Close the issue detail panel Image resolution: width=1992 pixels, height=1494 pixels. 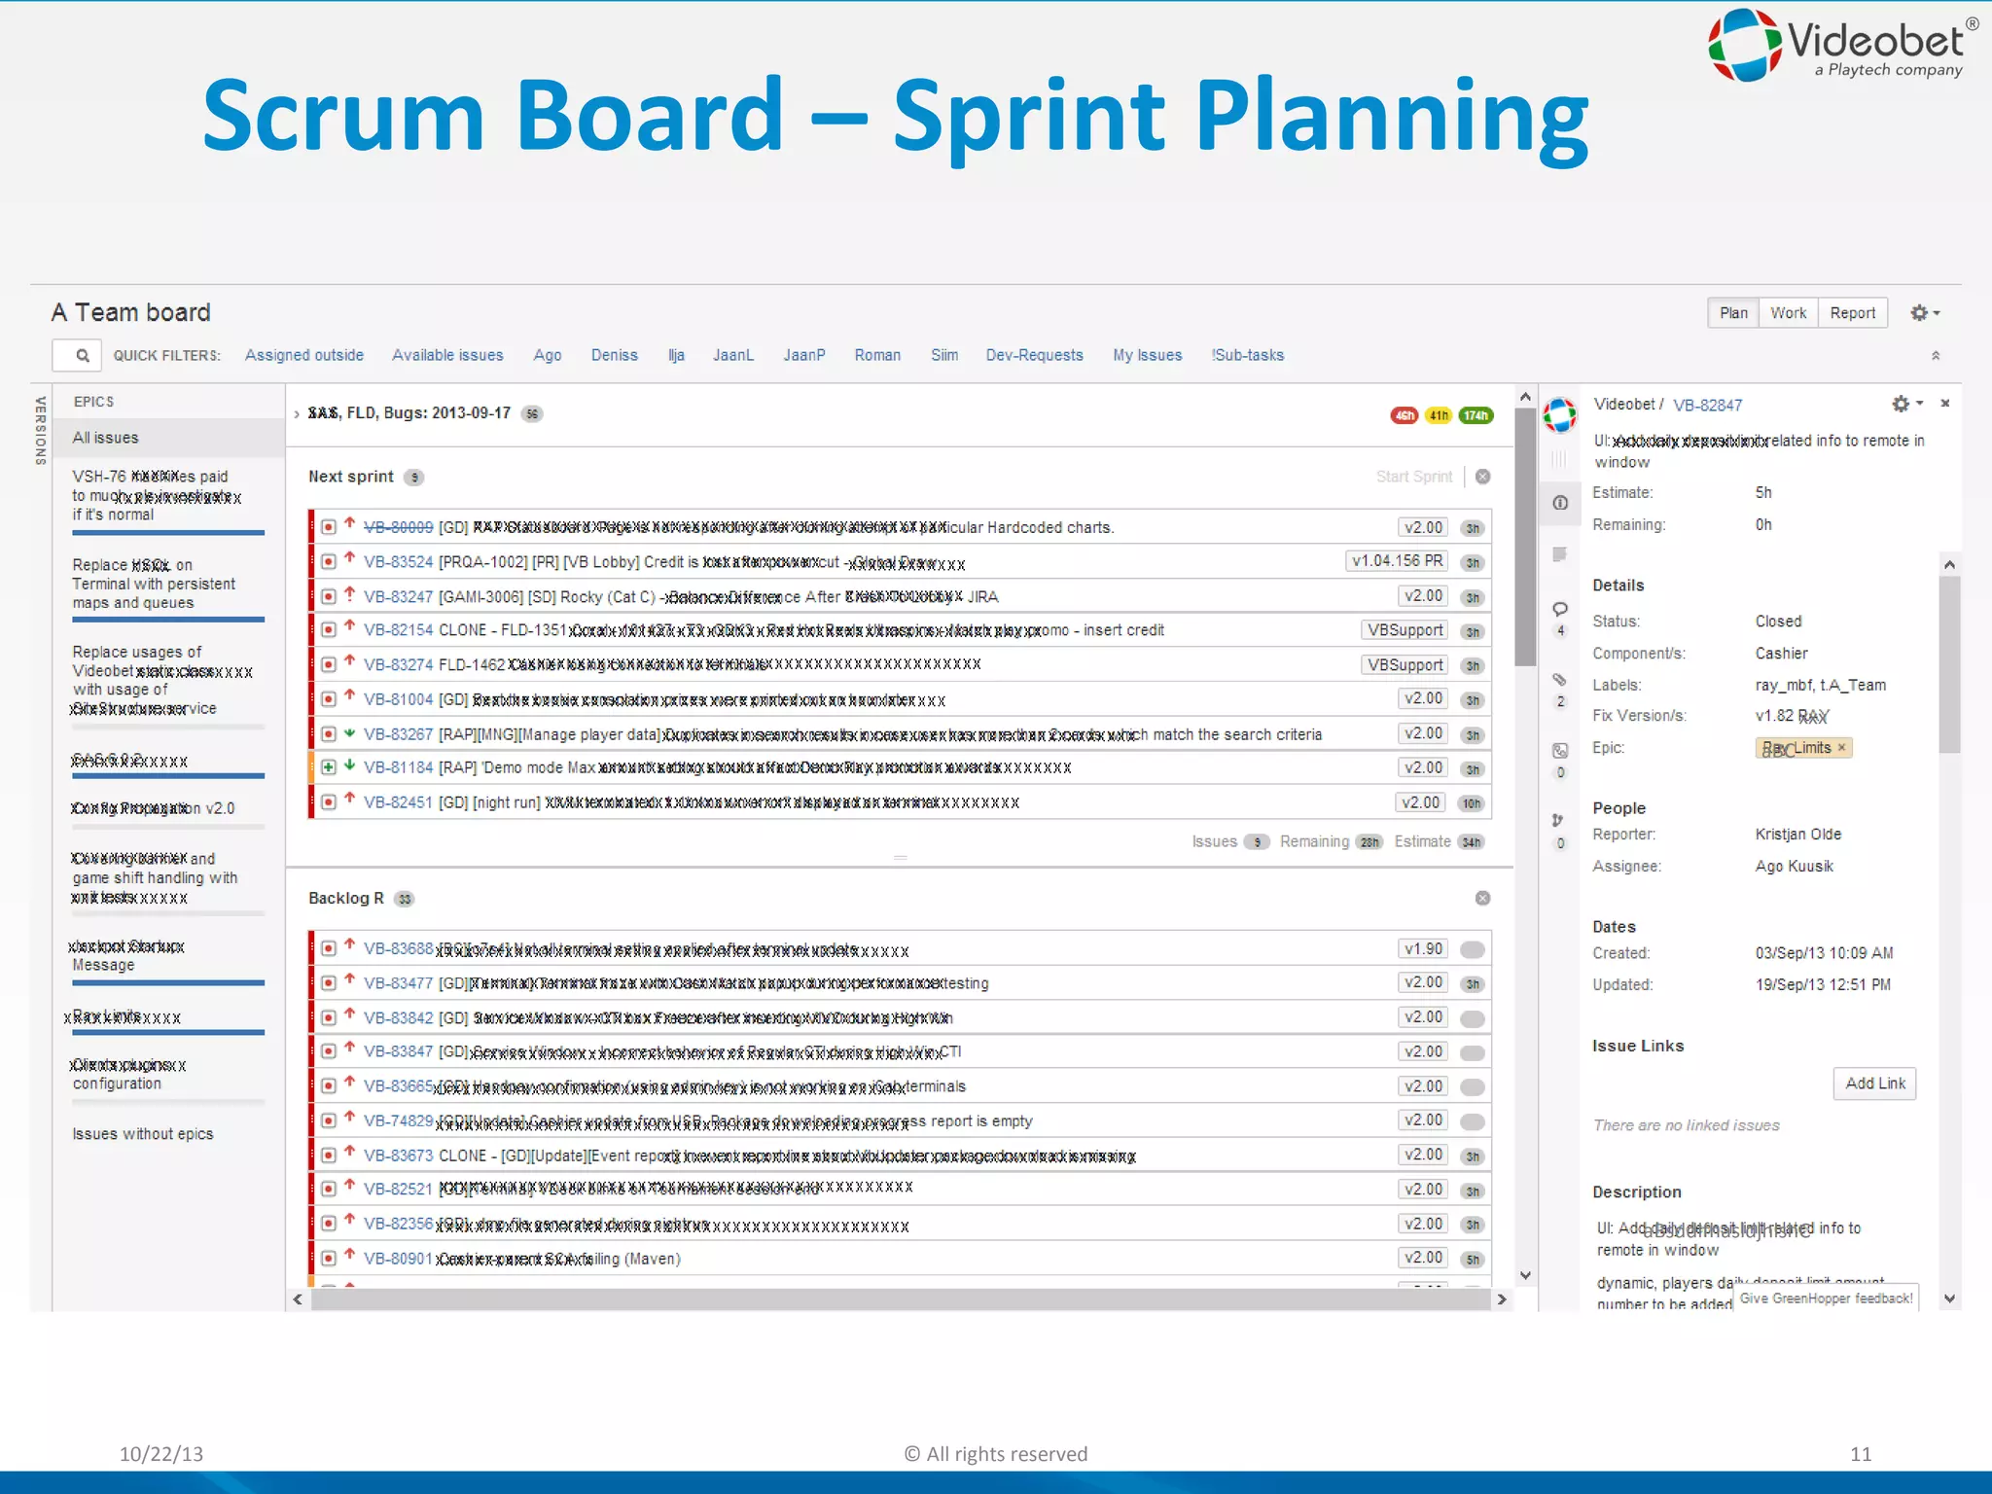click(1944, 404)
